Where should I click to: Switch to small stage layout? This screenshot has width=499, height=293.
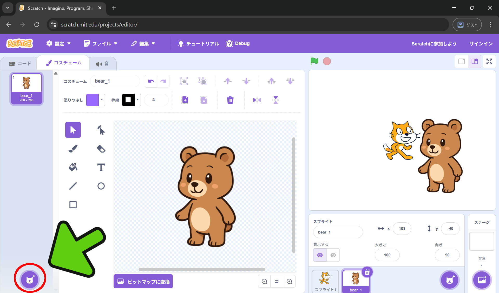pos(462,61)
